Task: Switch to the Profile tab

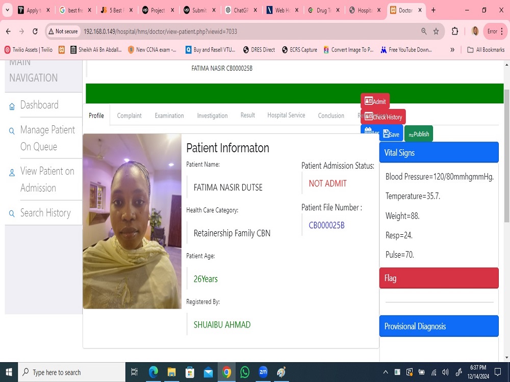Action: click(96, 116)
